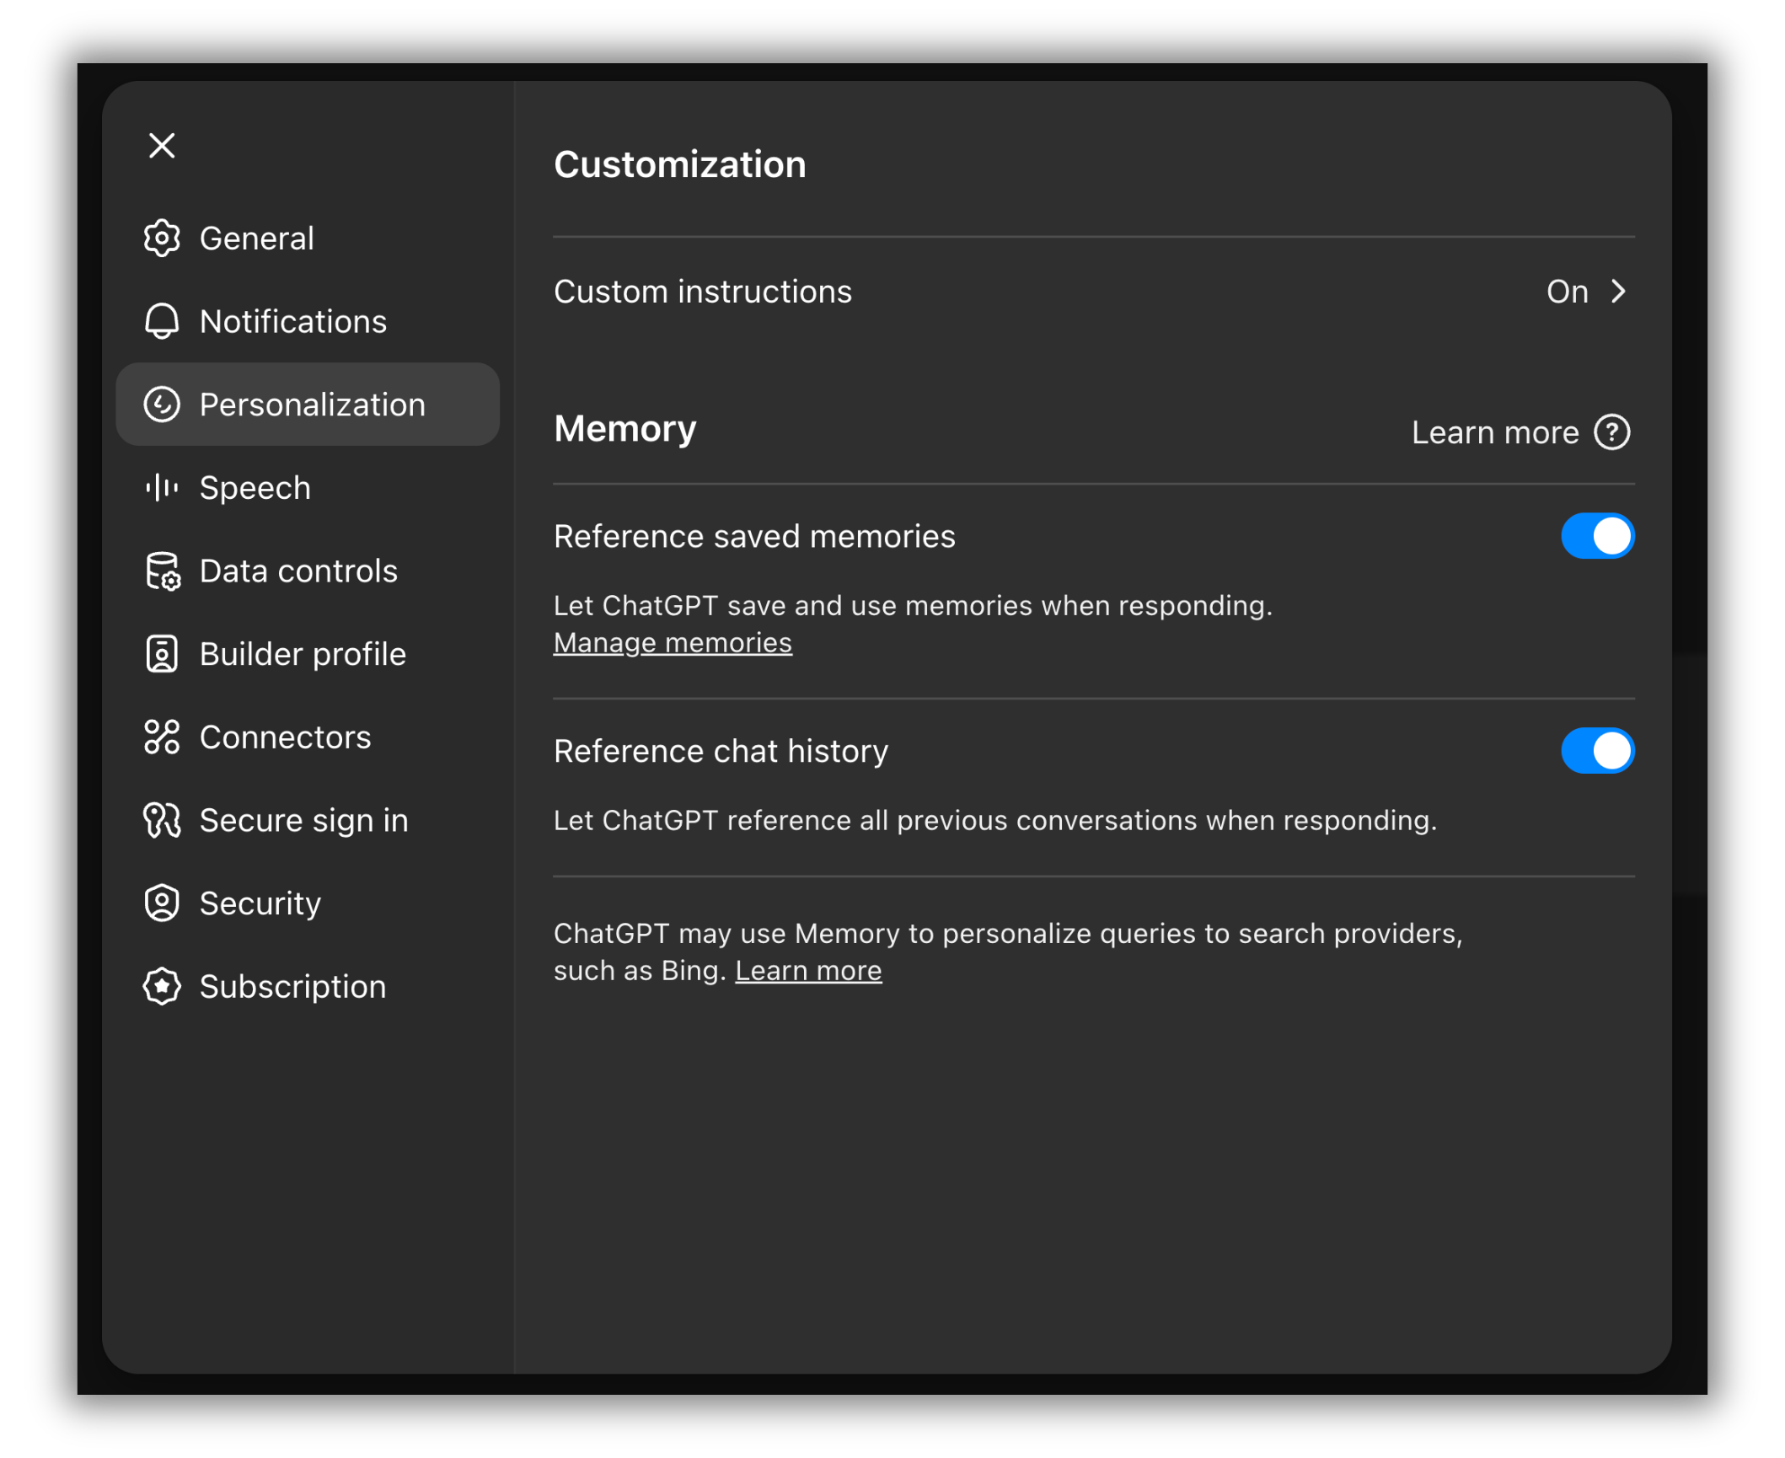Switch to the Speech tab

(308, 487)
